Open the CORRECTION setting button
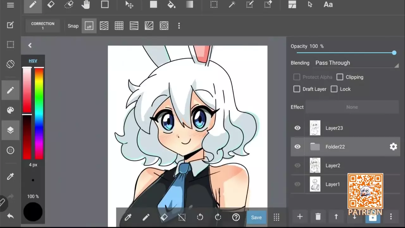Screen dimensions: 405x228 [43, 26]
